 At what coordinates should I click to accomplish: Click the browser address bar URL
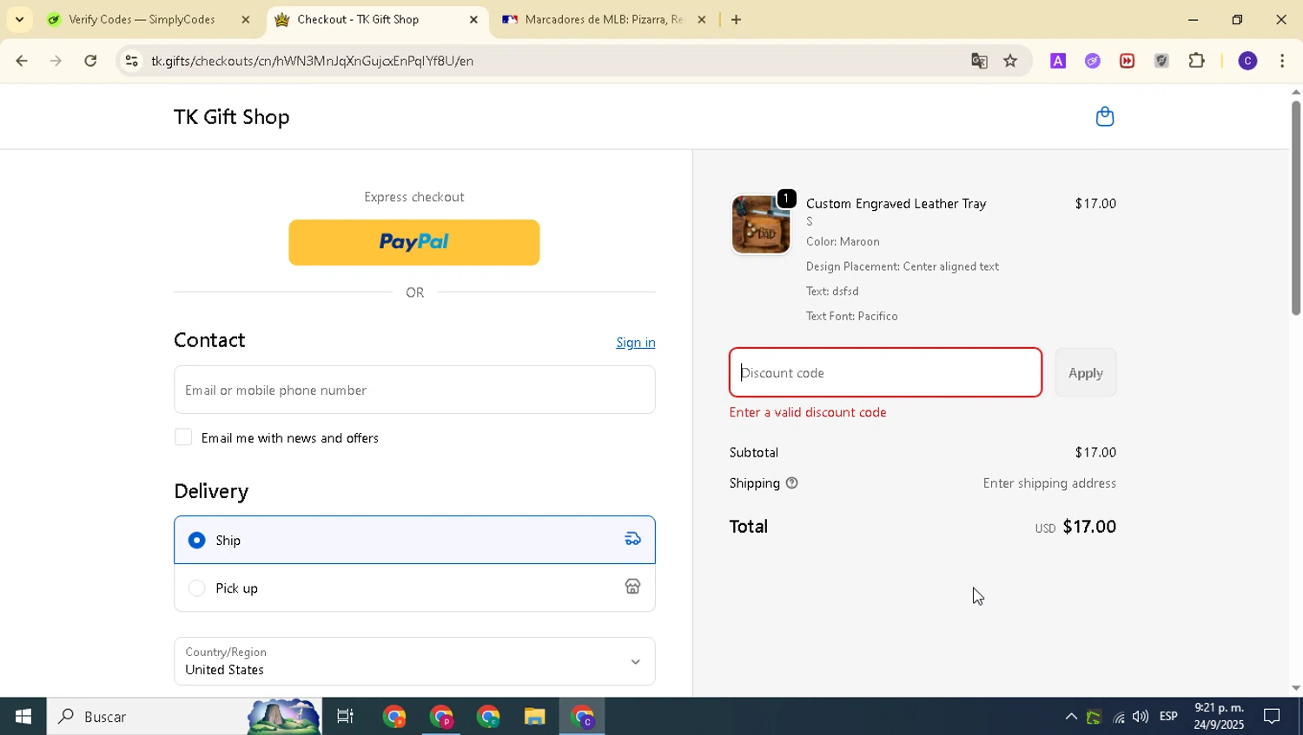point(313,61)
